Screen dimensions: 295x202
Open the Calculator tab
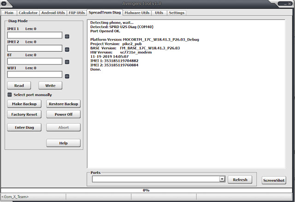click(28, 13)
